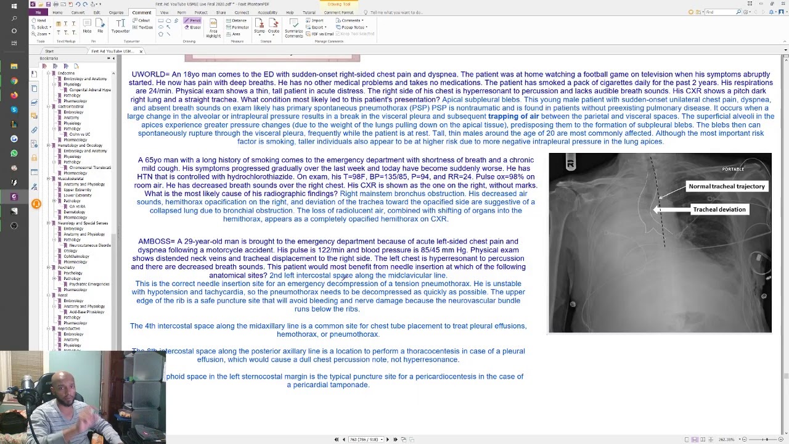Screen dimensions: 789x444
Task: Undo the last action
Action: tap(78, 4)
